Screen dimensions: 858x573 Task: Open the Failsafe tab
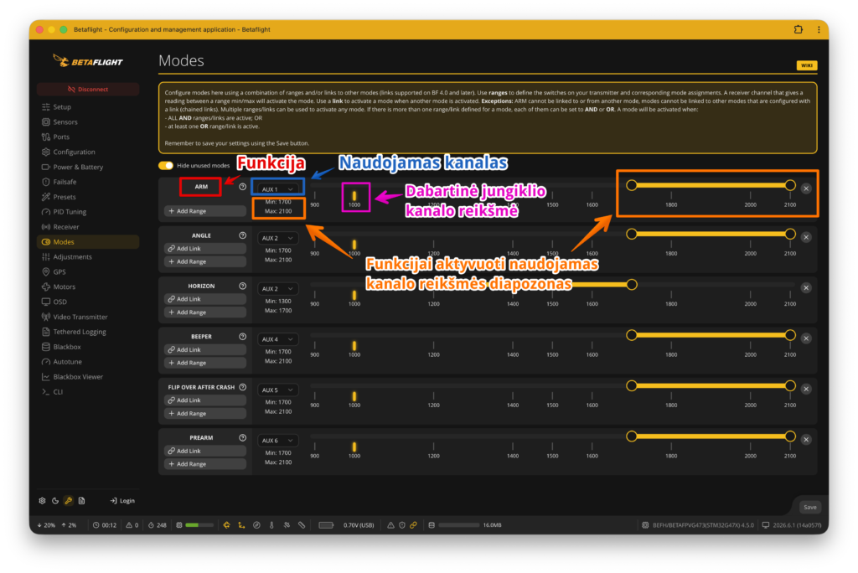point(87,182)
